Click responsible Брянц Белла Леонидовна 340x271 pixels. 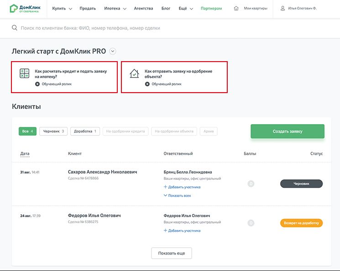[188, 172]
